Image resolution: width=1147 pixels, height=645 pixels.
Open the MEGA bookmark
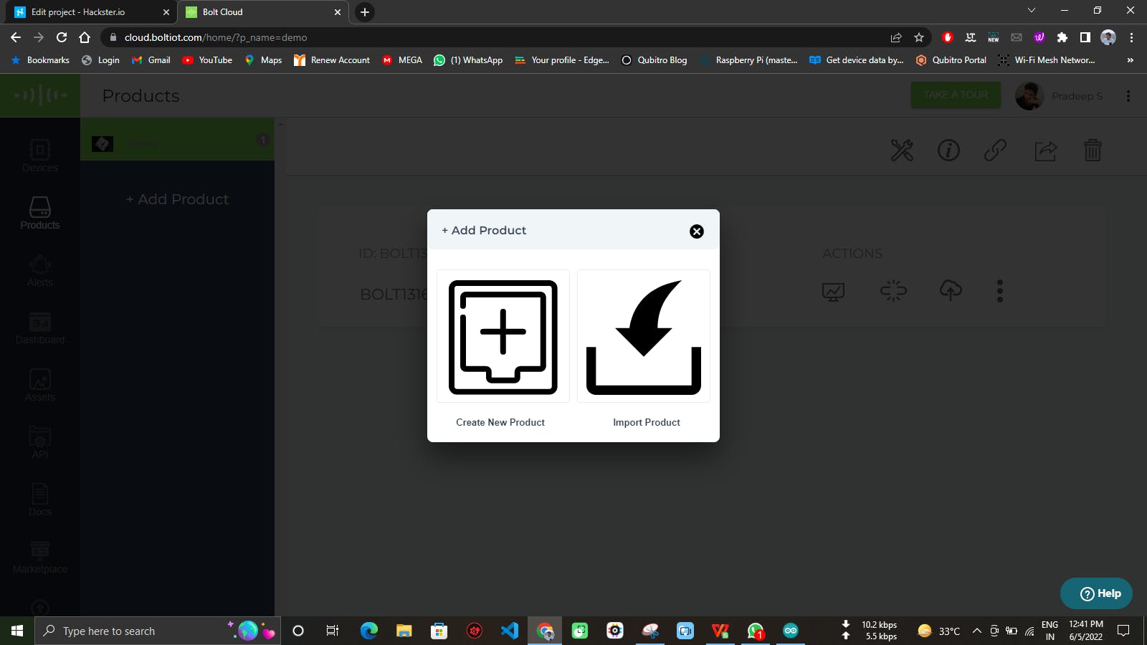coord(402,60)
